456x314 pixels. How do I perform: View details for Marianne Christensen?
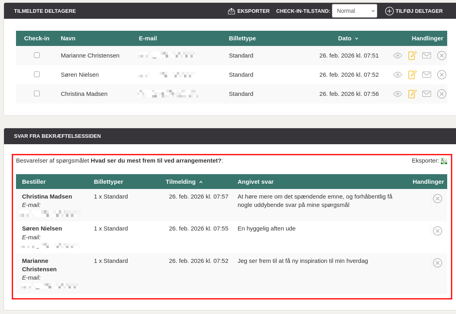(397, 56)
